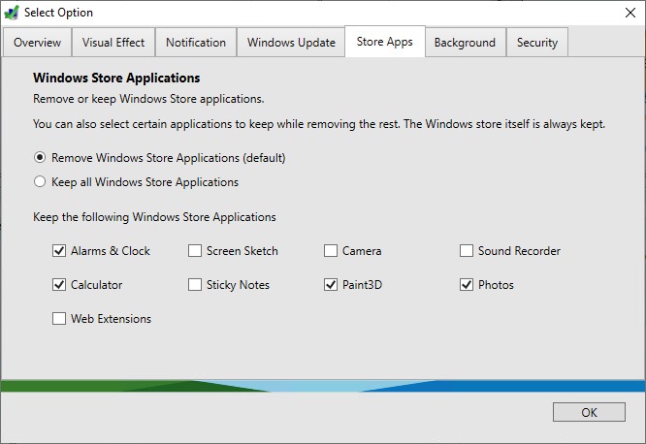This screenshot has width=646, height=444.
Task: Uncheck the Alarms & Clock checkbox
Action: pos(59,251)
